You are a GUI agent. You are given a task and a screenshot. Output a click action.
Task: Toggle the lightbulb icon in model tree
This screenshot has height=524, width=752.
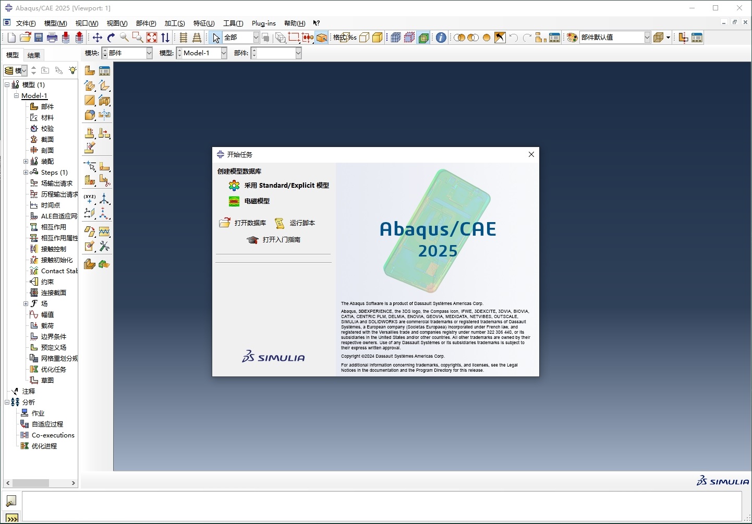(x=72, y=70)
